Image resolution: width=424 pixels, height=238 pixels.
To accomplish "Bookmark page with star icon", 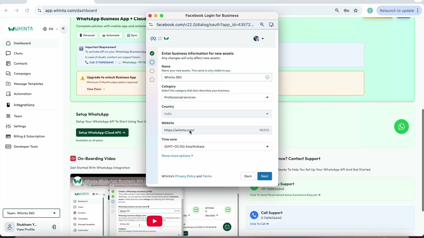I will [355, 11].
